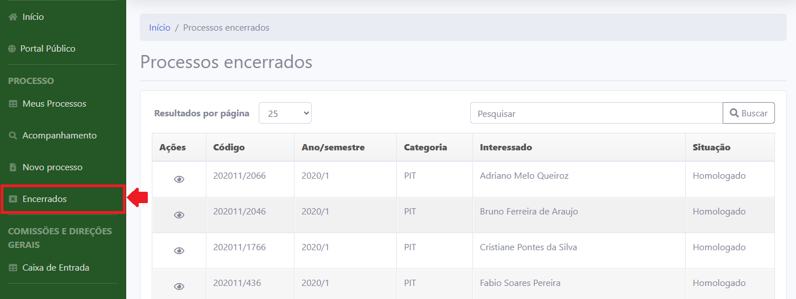The image size is (796, 299).
Task: Open the Resultados por página dropdown
Action: coord(285,113)
